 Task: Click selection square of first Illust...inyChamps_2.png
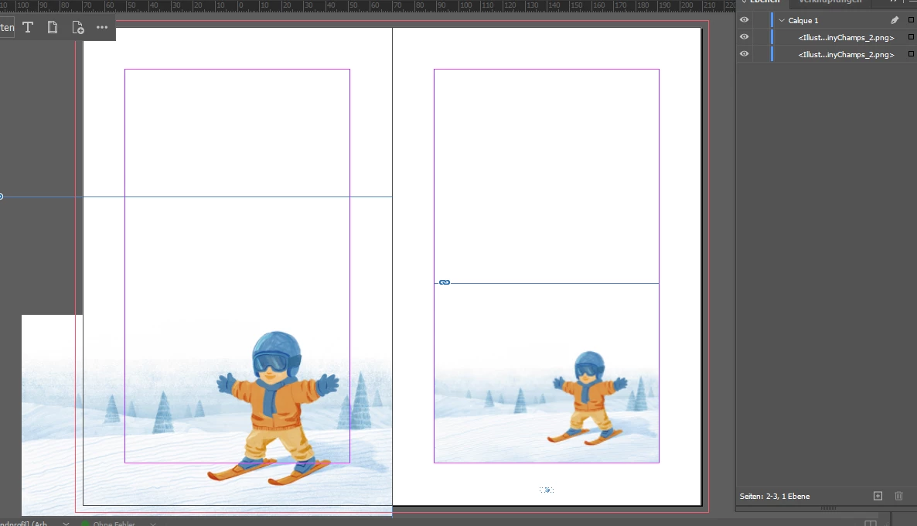tap(911, 37)
